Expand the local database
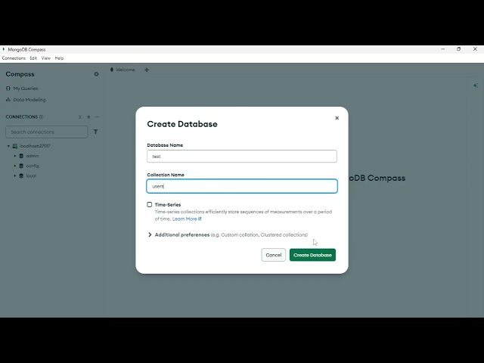 15,175
